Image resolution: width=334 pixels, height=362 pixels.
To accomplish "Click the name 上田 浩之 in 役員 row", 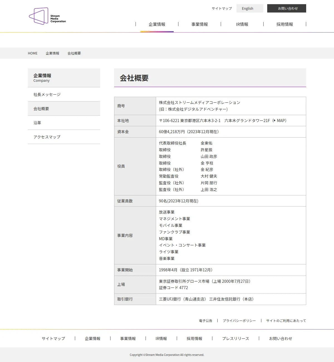I will pyautogui.click(x=209, y=190).
